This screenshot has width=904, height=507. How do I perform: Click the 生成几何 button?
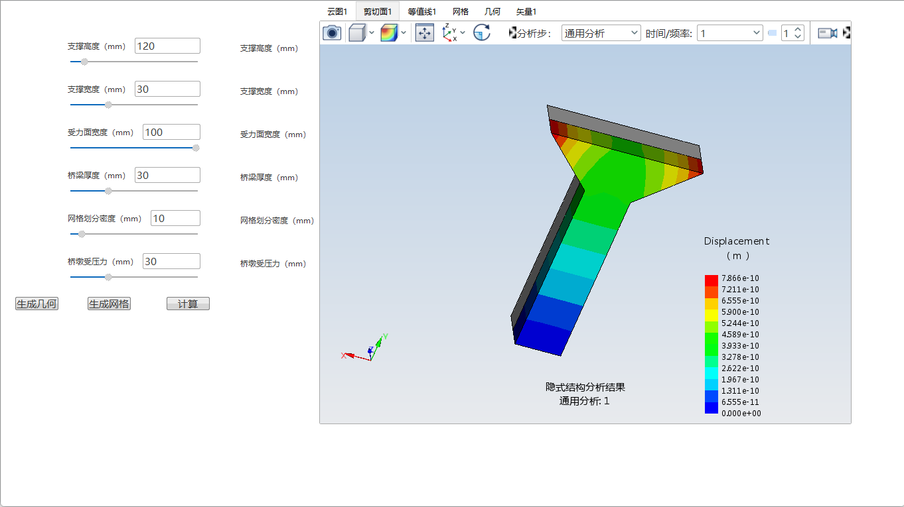[x=37, y=304]
